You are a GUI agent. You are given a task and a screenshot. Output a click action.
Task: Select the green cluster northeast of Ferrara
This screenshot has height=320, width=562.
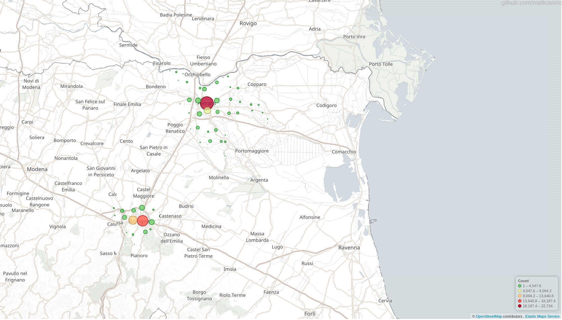point(217,82)
